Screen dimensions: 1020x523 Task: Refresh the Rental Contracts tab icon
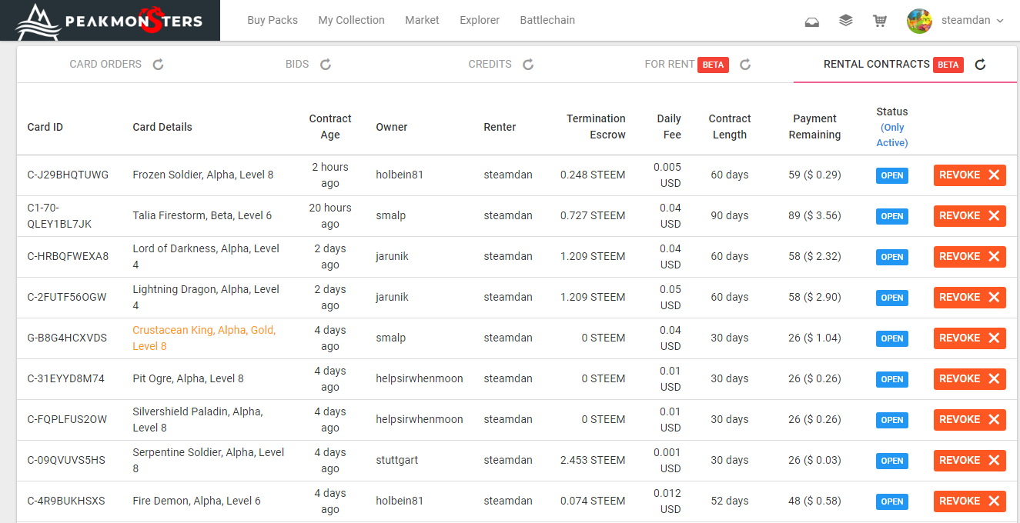(980, 65)
